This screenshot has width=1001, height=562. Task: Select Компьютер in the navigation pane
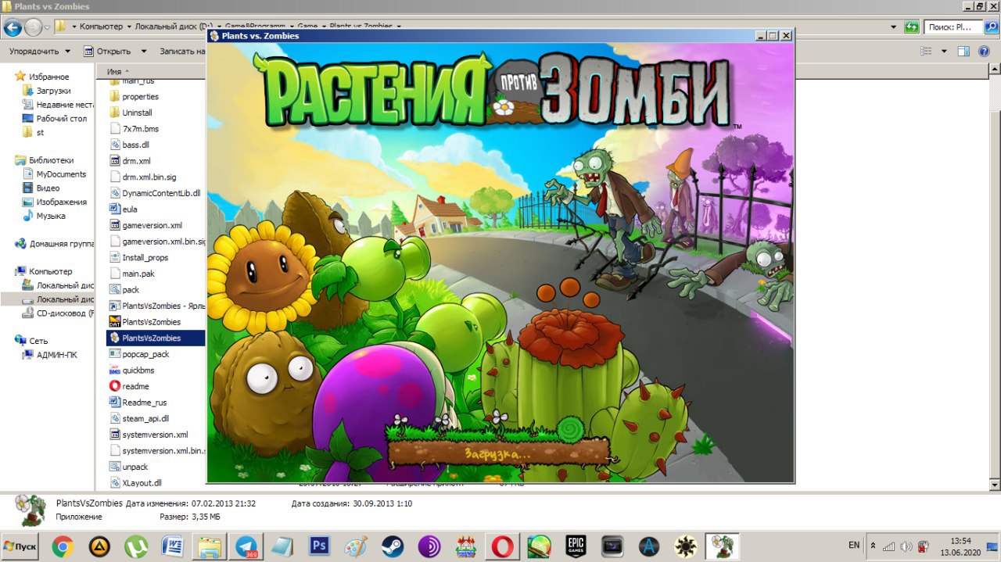(44, 271)
